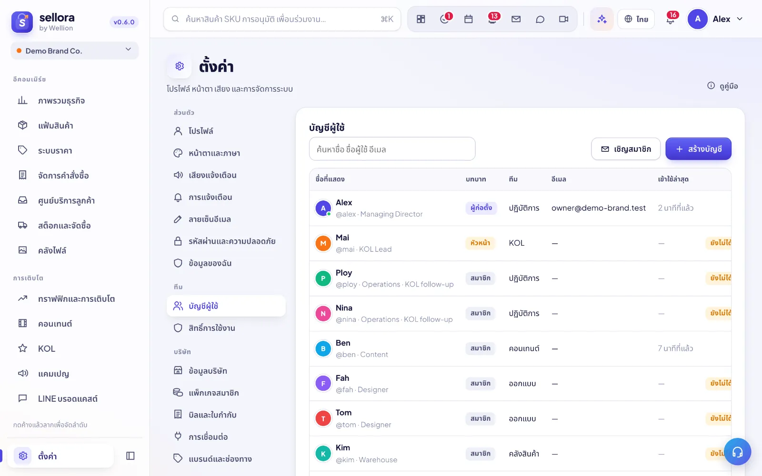Click owner@demo-brand.test email cell
762x476 pixels.
(598, 208)
